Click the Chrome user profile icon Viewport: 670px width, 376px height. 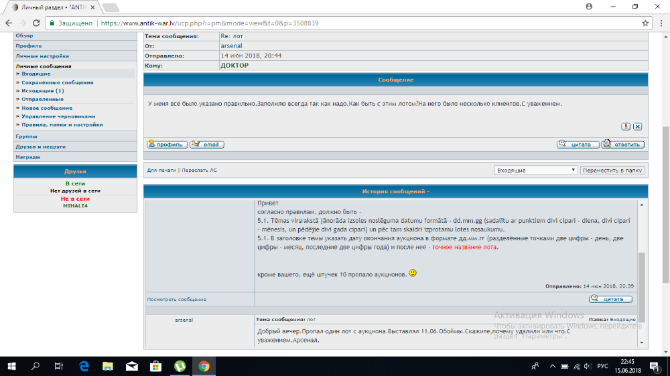[x=589, y=7]
